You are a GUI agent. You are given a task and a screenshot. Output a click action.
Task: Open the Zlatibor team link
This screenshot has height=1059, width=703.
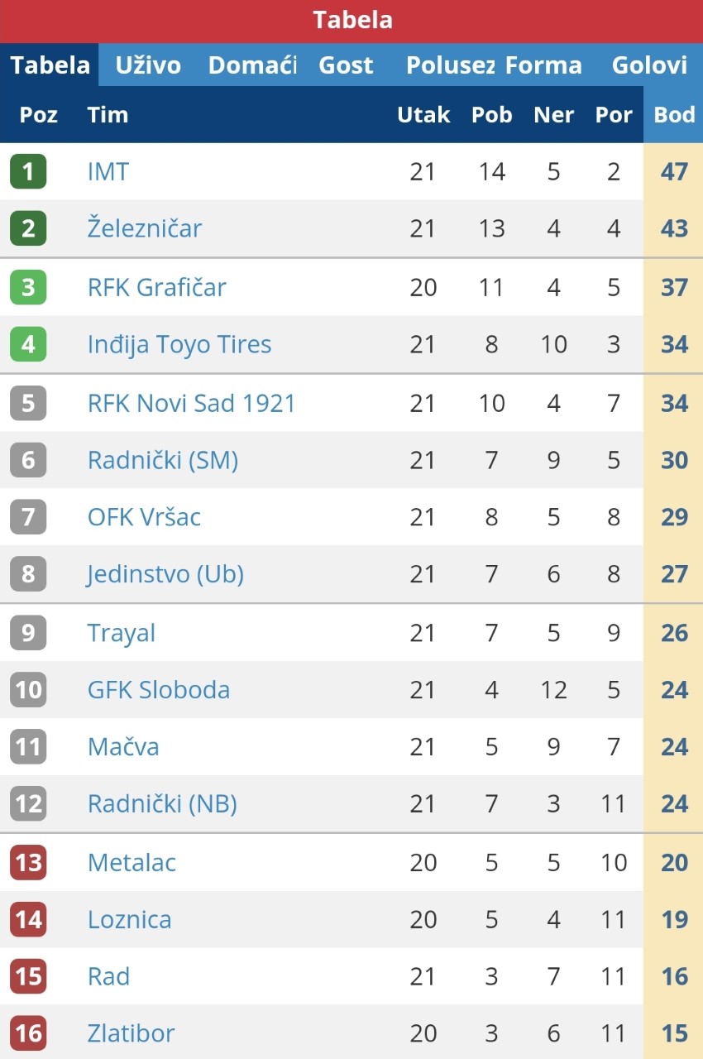(x=131, y=1033)
